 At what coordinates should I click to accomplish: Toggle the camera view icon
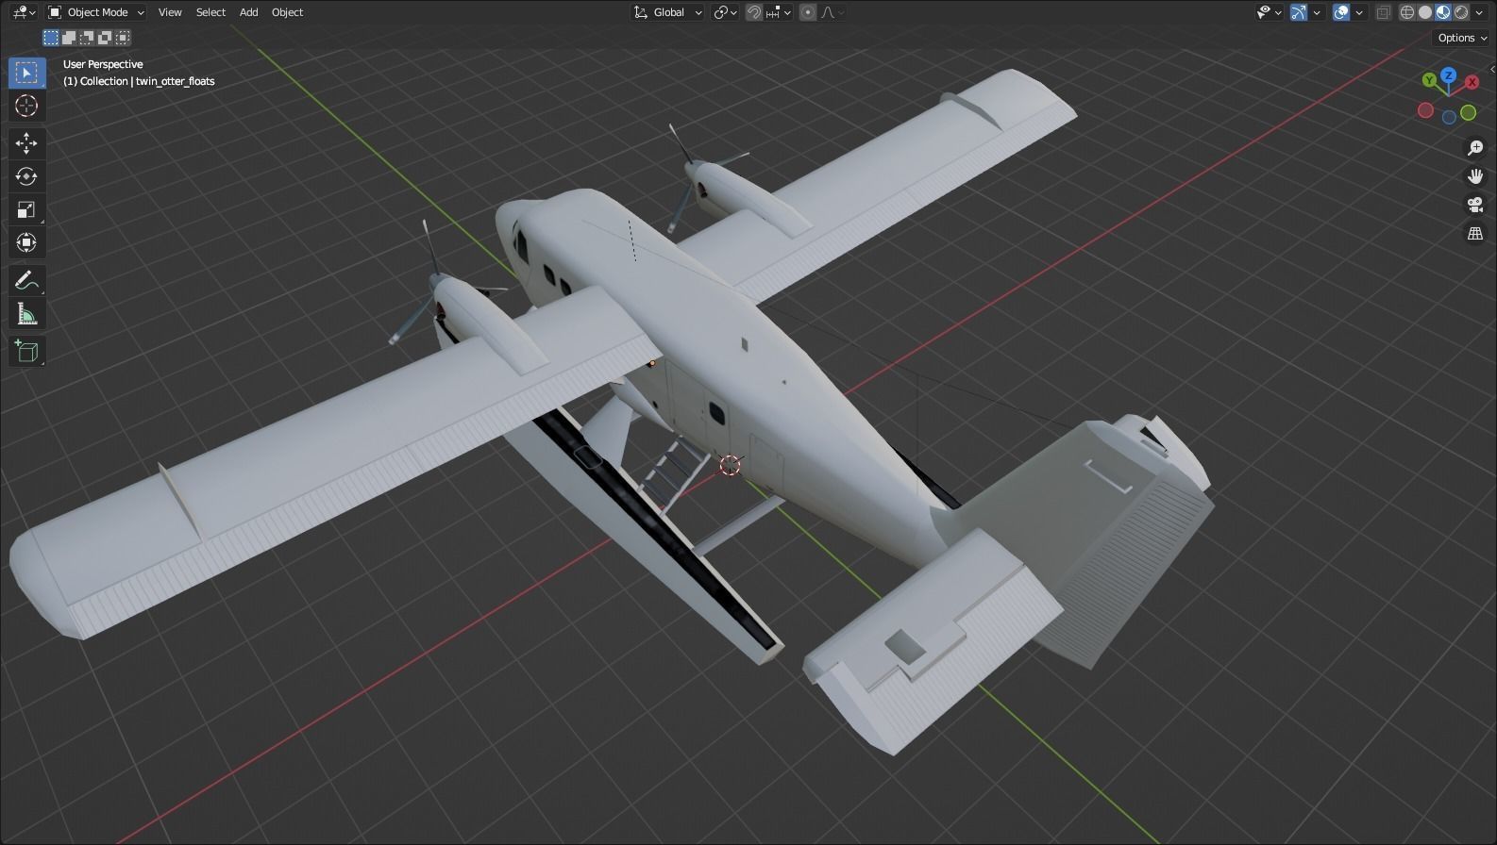click(1475, 205)
